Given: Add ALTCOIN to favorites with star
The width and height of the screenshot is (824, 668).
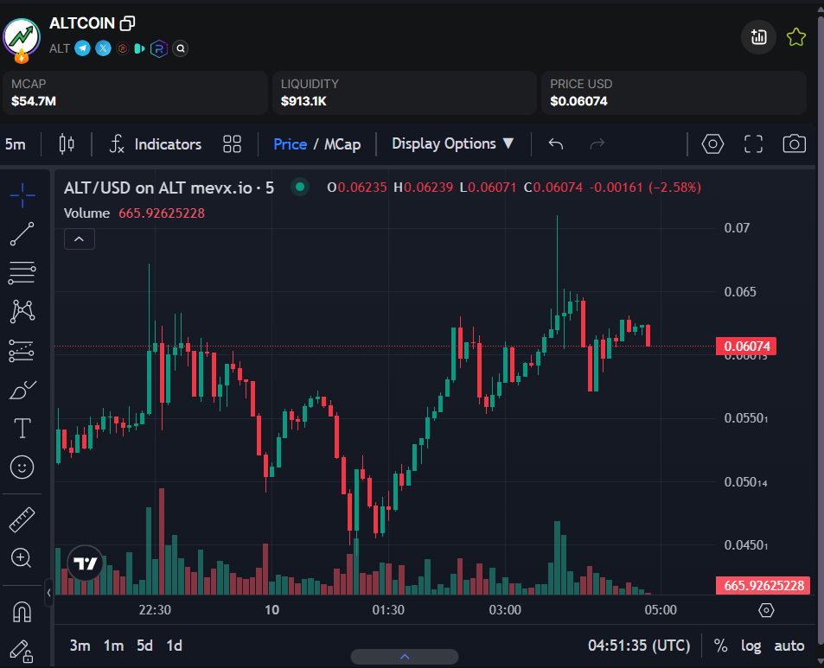Looking at the screenshot, I should pyautogui.click(x=796, y=37).
